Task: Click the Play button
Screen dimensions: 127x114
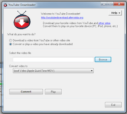Action: coord(53,92)
